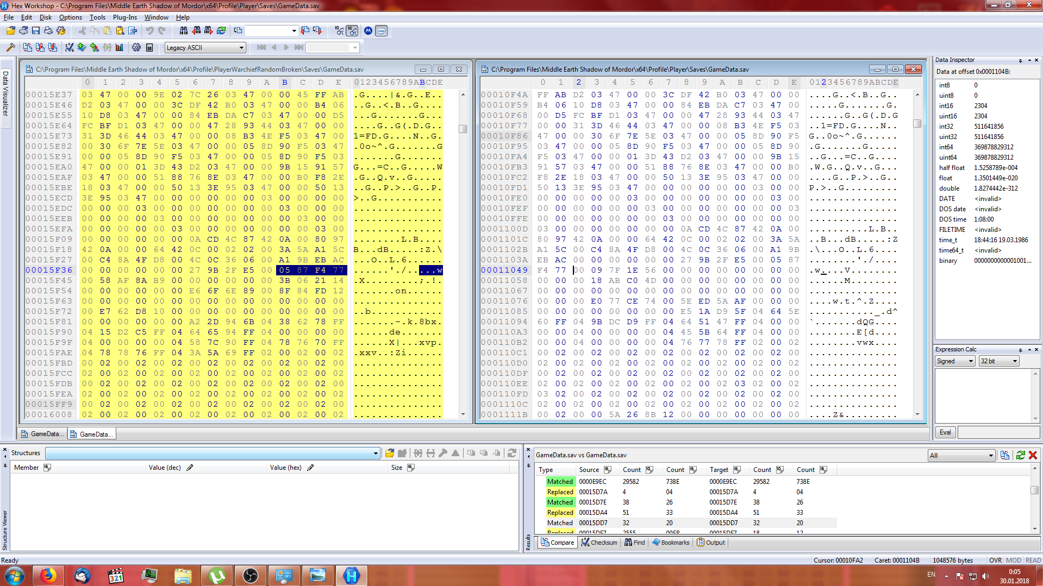Click Results list vertical scrollbar thumb

pyautogui.click(x=1034, y=490)
